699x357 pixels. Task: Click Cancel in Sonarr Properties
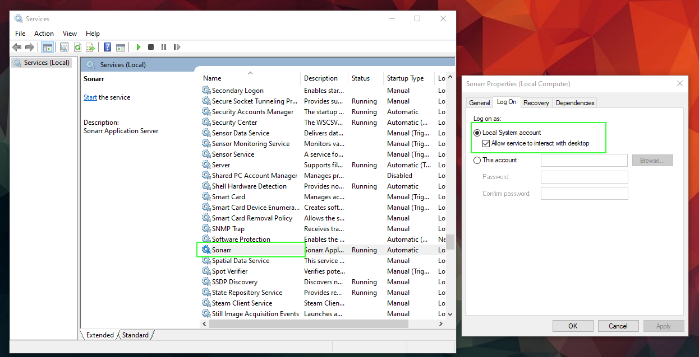[618, 326]
